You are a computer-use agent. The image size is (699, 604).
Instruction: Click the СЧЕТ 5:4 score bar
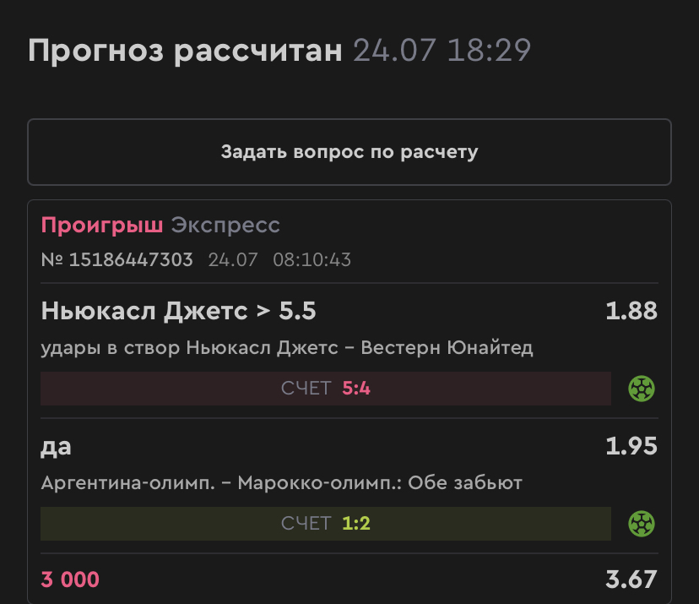(326, 389)
